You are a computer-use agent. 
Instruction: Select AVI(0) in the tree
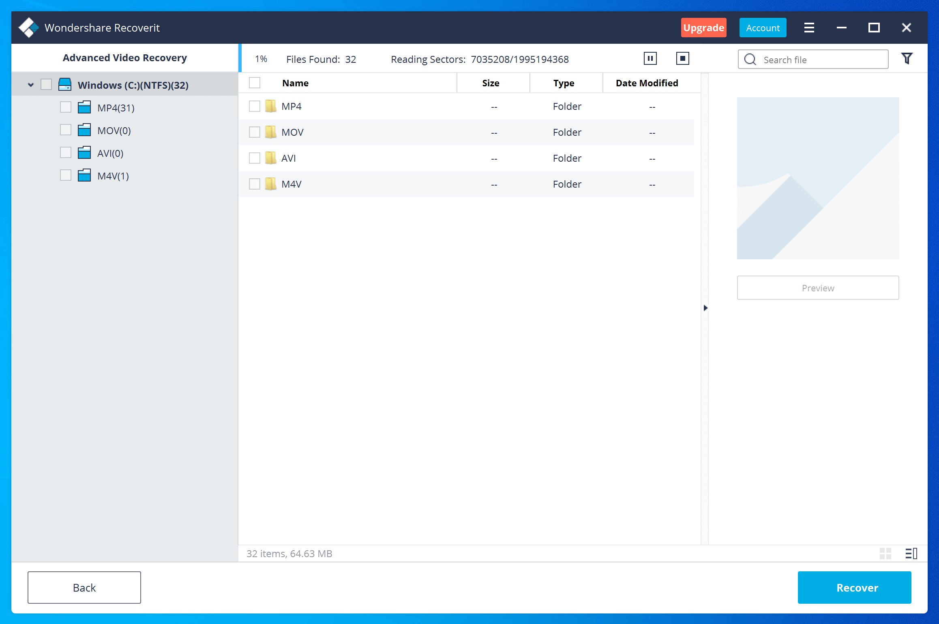click(110, 153)
